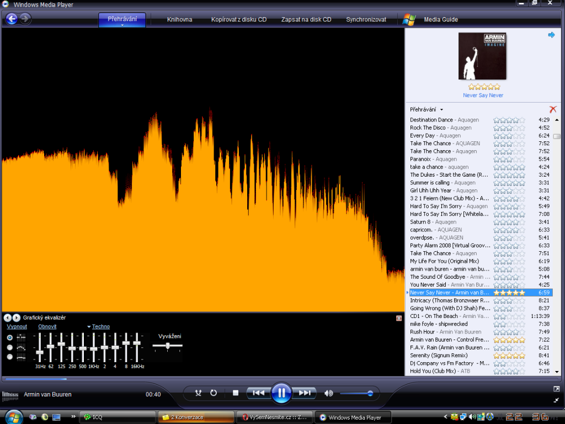The width and height of the screenshot is (565, 424).
Task: Close the graphic equalizer panel
Action: tap(399, 318)
